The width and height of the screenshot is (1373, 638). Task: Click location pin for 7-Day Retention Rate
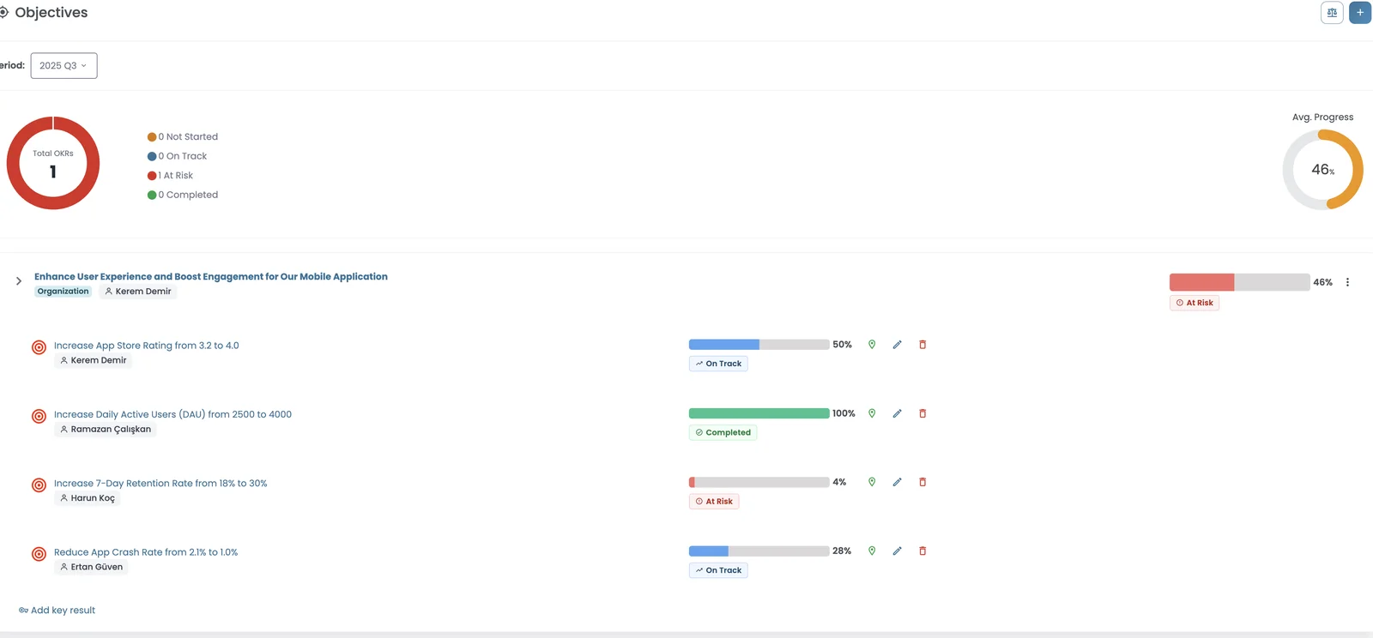pos(872,482)
